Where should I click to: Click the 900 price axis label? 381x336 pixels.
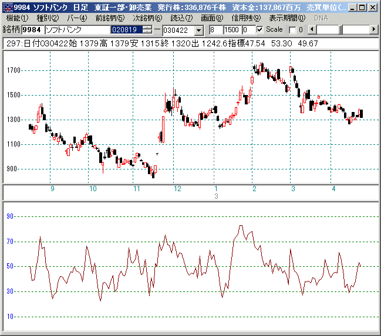click(x=12, y=169)
